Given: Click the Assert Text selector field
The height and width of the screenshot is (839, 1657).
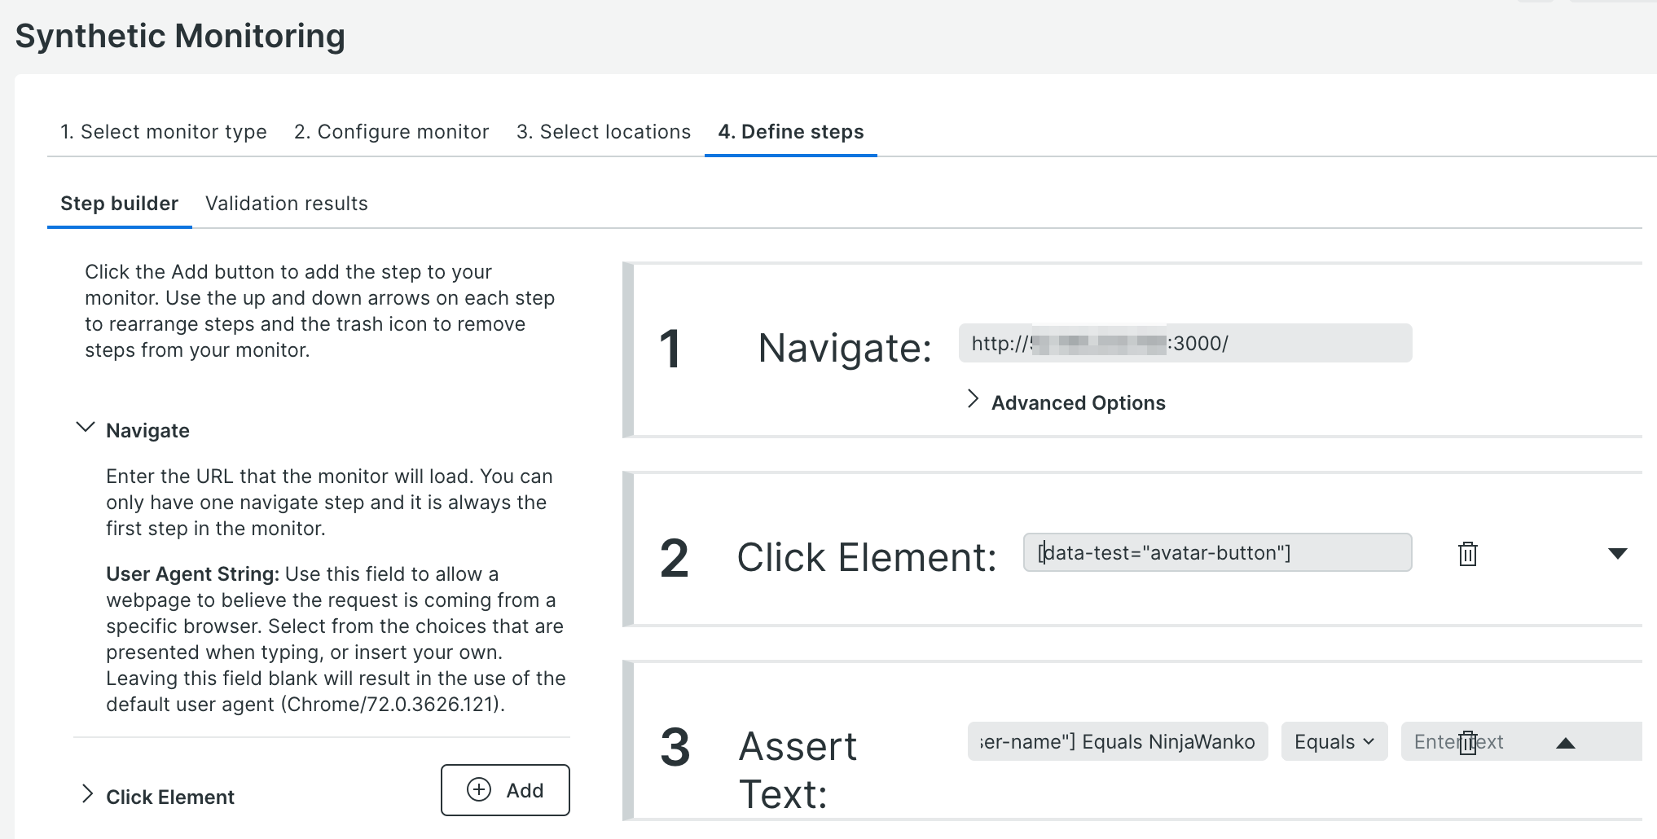Looking at the screenshot, I should 1117,741.
